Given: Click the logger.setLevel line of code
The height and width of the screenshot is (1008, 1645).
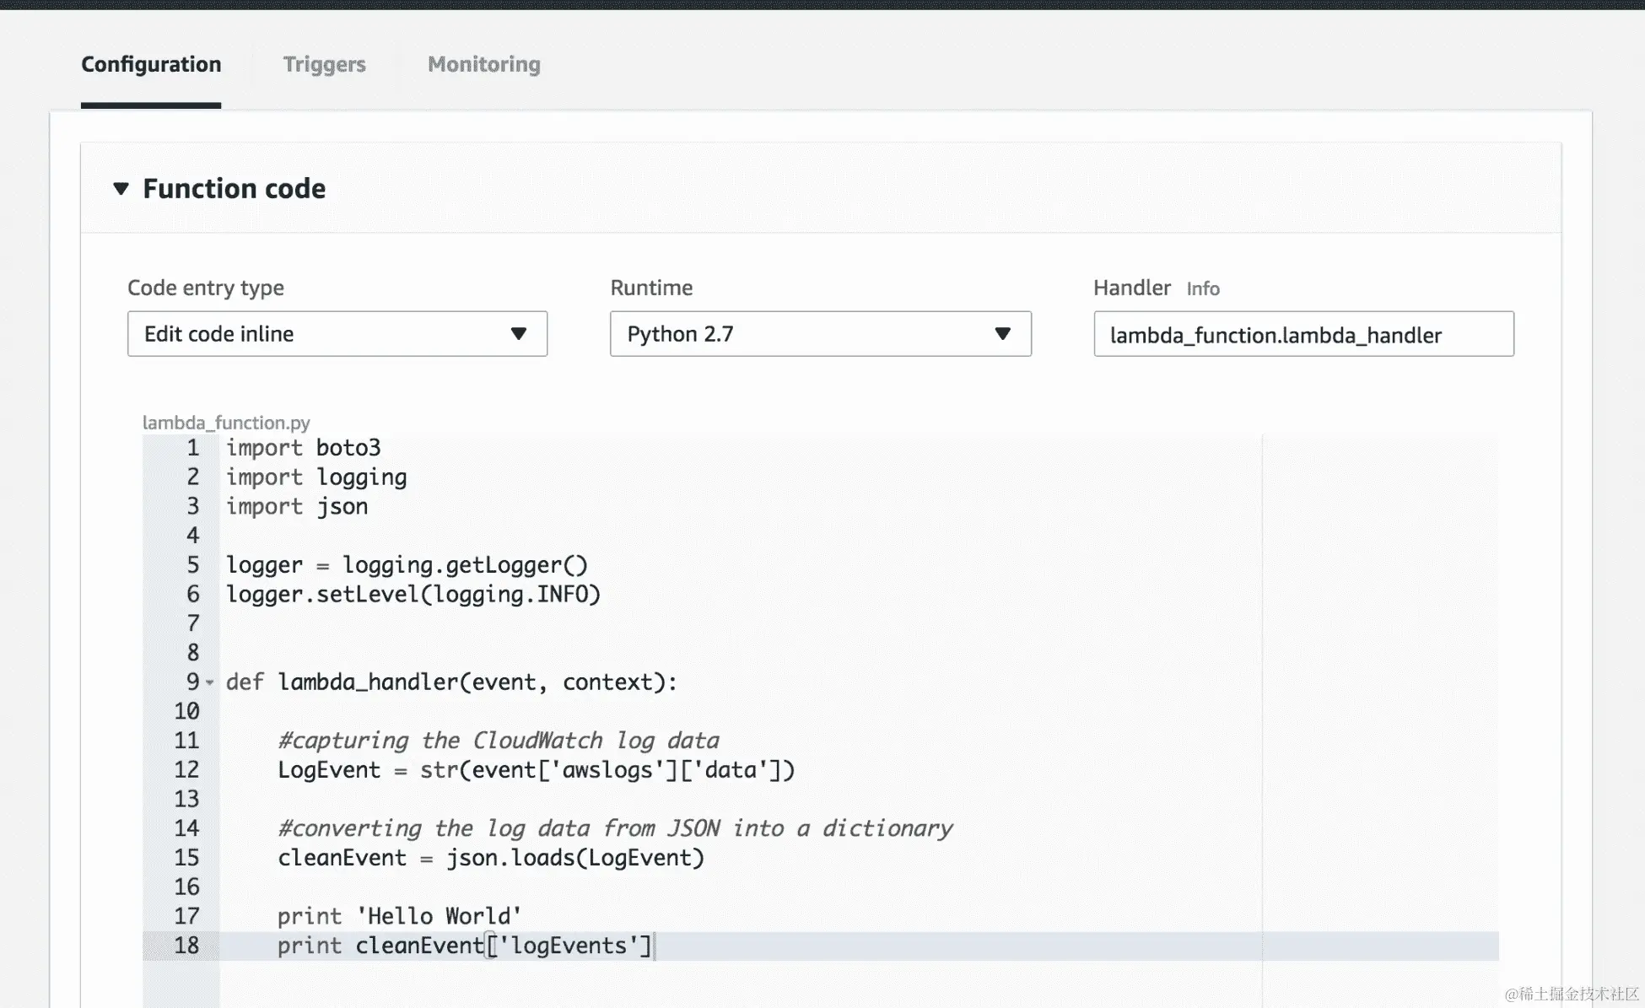Looking at the screenshot, I should [413, 595].
